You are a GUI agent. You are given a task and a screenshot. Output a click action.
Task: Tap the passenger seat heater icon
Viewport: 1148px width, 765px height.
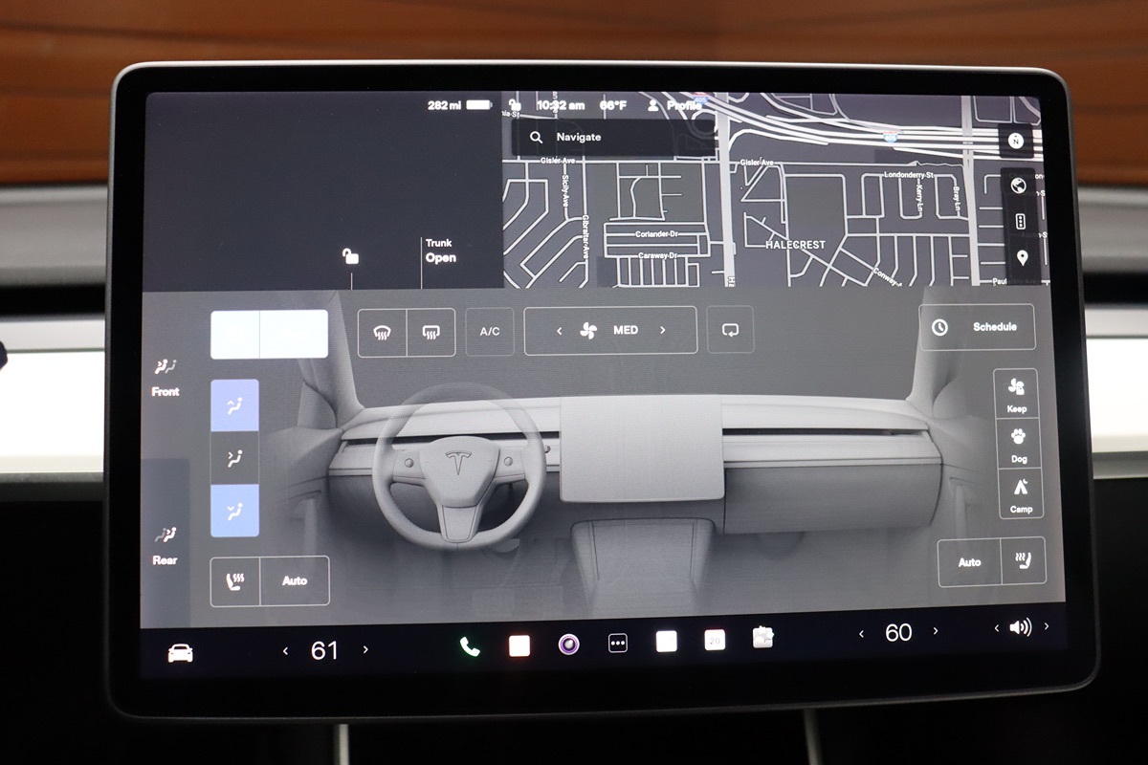tap(1023, 561)
